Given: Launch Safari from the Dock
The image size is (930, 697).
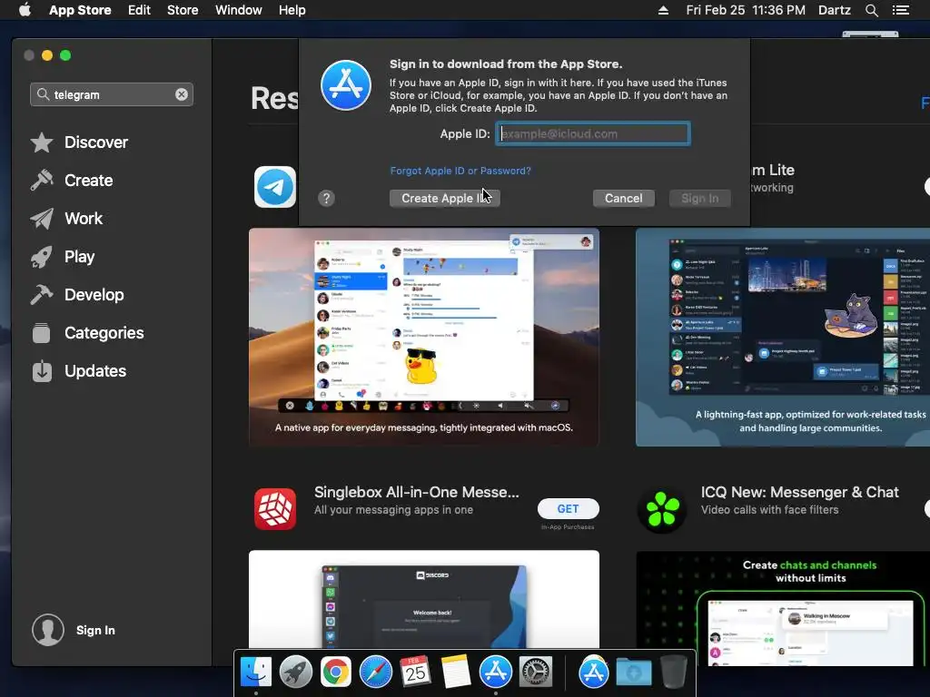Looking at the screenshot, I should (x=375, y=672).
